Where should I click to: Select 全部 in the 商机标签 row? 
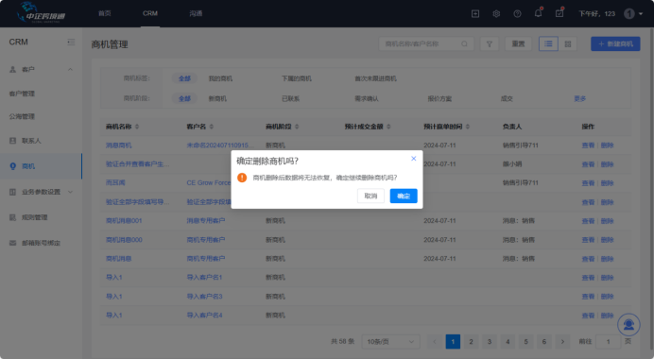pyautogui.click(x=184, y=78)
